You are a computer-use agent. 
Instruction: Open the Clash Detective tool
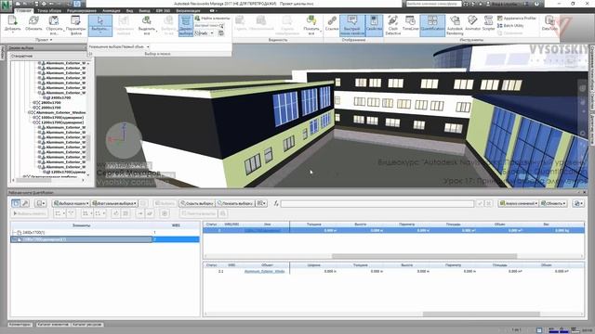[392, 25]
